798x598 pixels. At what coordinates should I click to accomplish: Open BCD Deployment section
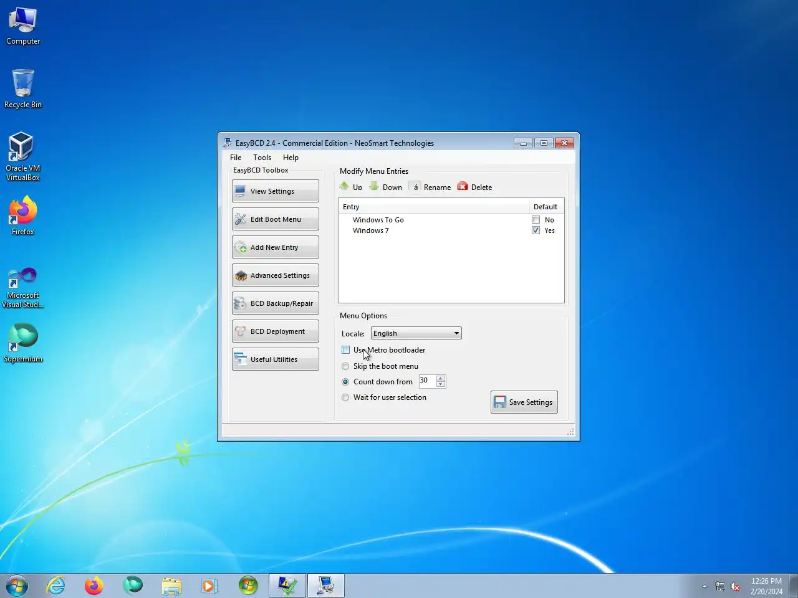point(275,331)
